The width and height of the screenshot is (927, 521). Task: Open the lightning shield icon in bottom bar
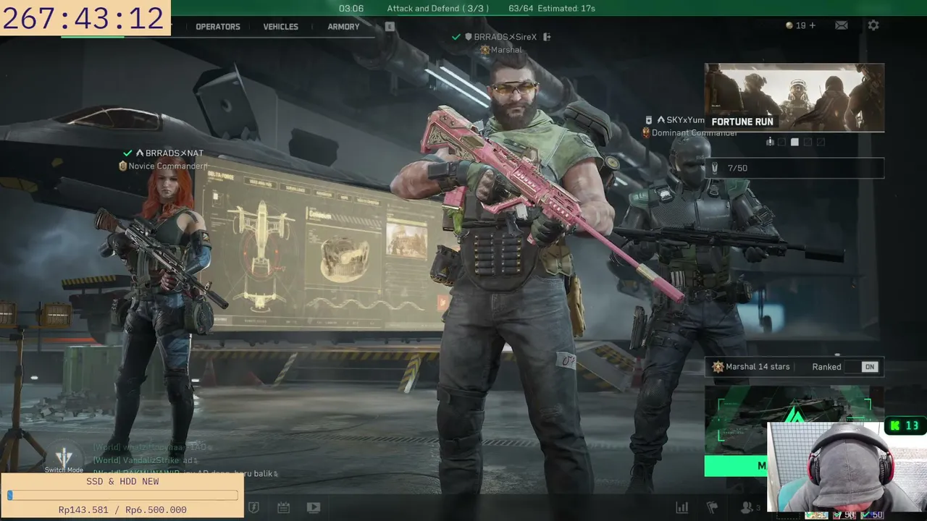pyautogui.click(x=253, y=507)
